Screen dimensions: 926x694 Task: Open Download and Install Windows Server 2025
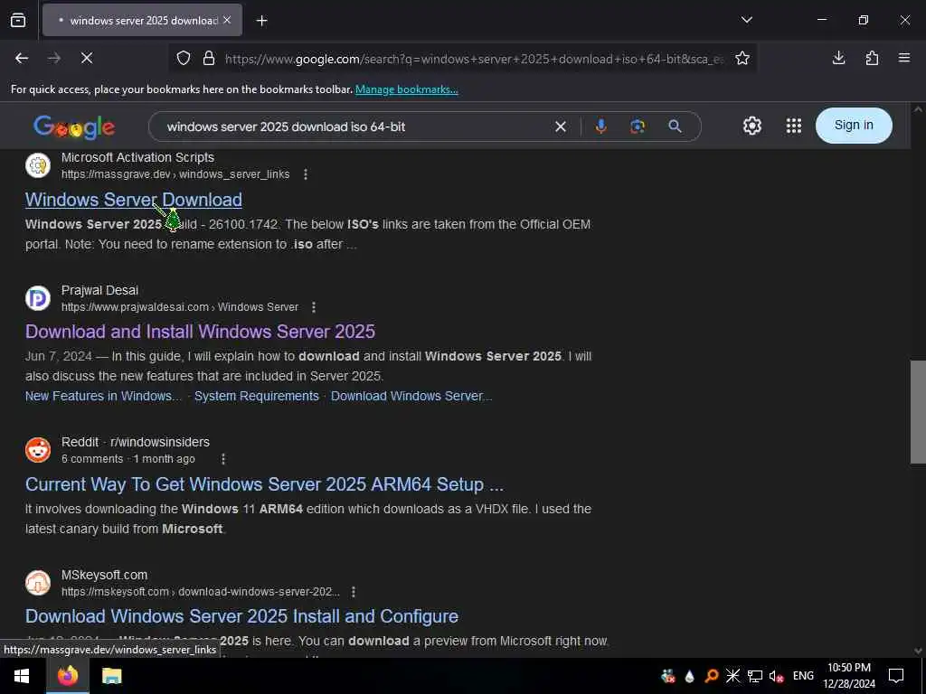pos(200,331)
